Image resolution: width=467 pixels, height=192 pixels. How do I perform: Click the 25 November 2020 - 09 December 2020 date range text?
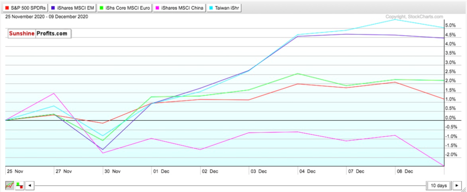[46, 17]
